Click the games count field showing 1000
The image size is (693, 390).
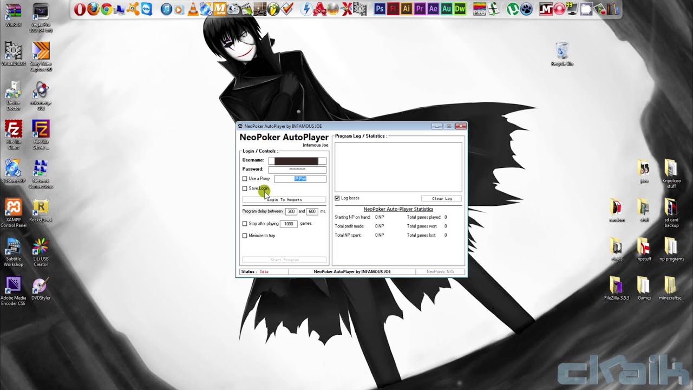[x=289, y=224]
